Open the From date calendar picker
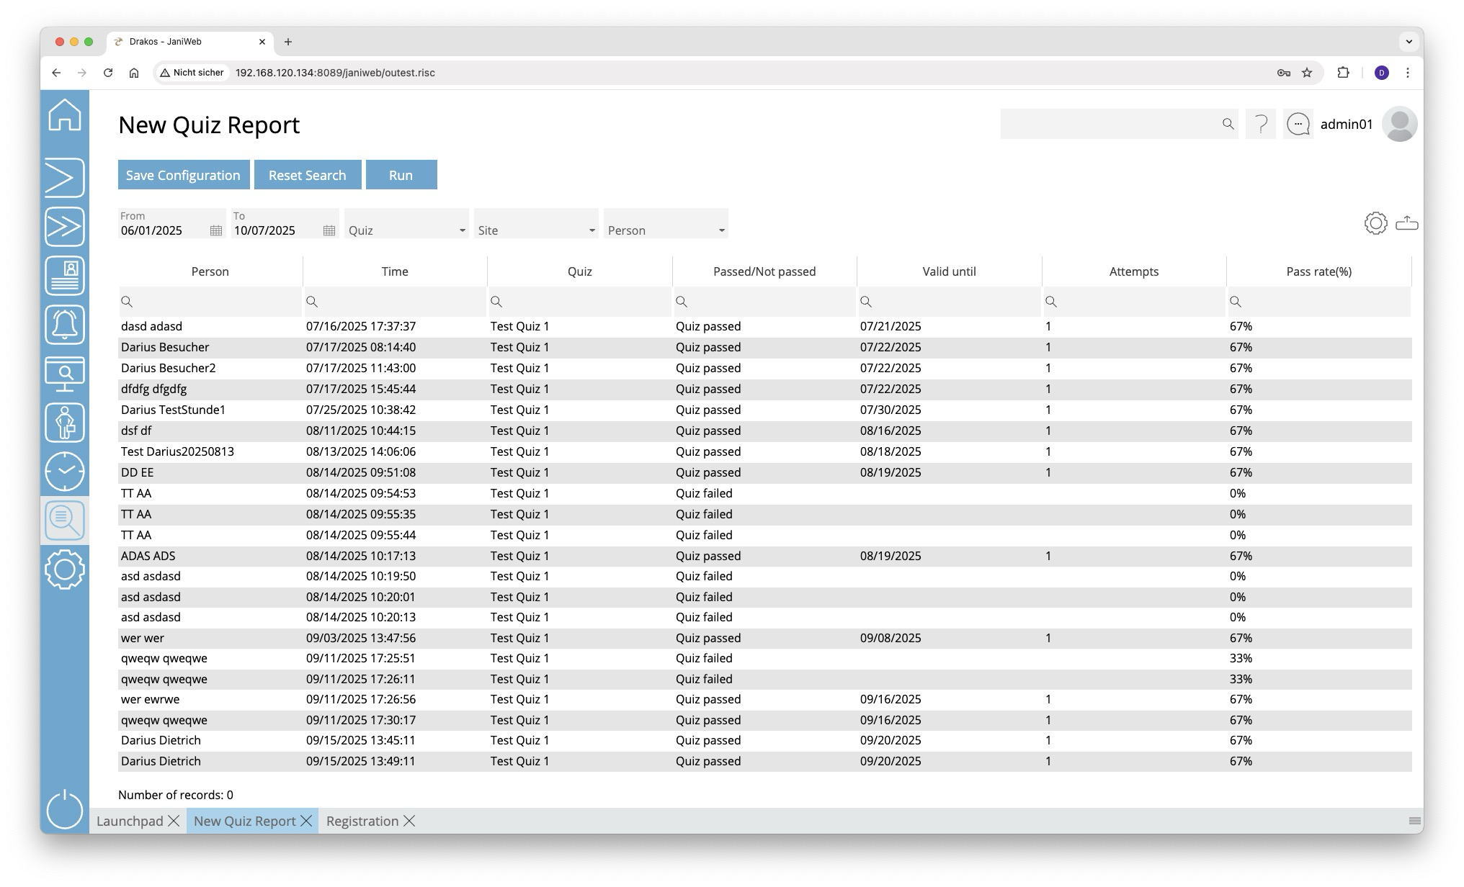Viewport: 1464px width, 887px height. click(x=215, y=230)
